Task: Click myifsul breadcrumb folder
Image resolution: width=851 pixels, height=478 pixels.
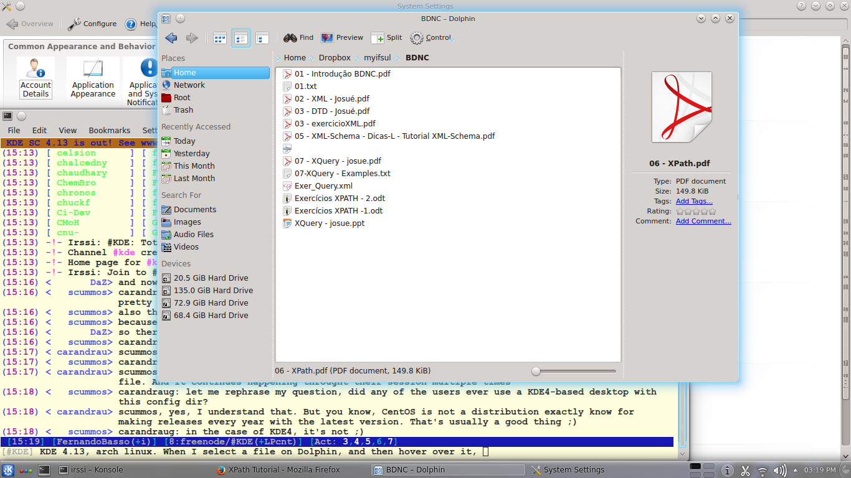Action: (378, 58)
